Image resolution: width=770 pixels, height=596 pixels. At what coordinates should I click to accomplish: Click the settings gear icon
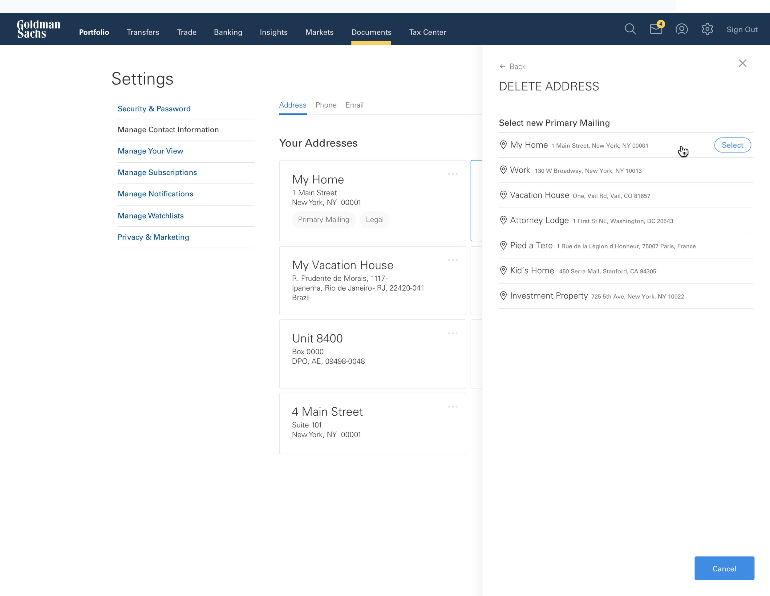(707, 29)
